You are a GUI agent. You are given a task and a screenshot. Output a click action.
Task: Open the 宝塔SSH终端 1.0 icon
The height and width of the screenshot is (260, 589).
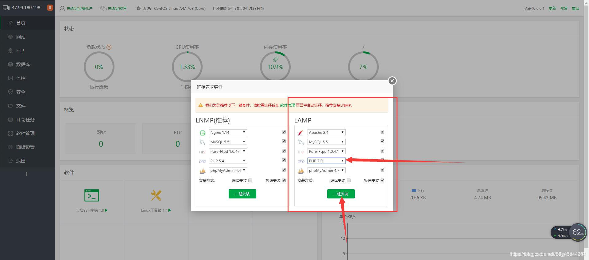pyautogui.click(x=92, y=195)
